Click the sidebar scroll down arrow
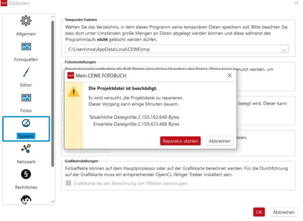Screen dimensions: 303x221 coord(53,201)
